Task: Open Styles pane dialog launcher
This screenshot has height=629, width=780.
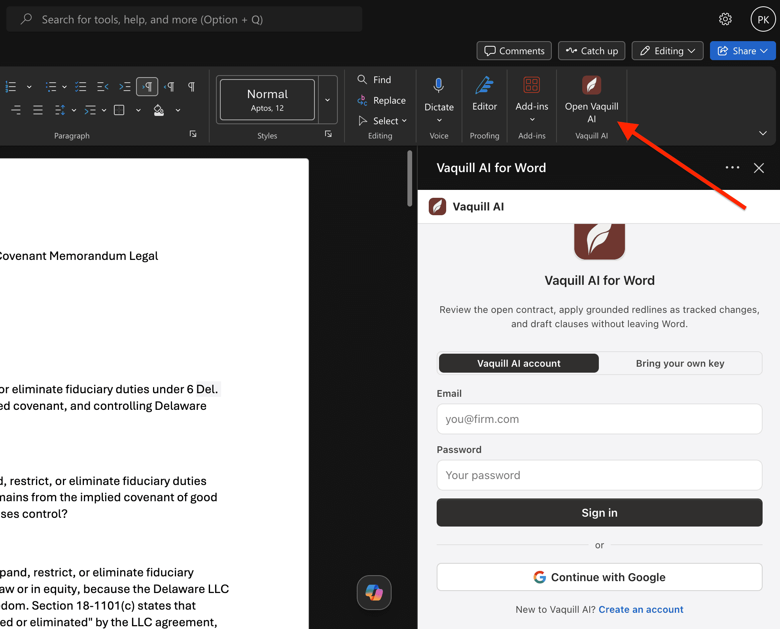Action: pyautogui.click(x=328, y=134)
